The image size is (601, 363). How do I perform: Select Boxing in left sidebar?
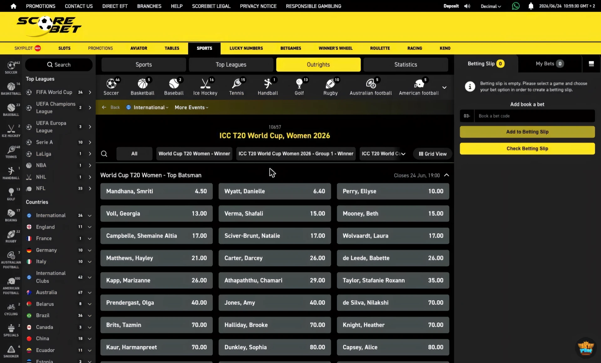click(11, 215)
